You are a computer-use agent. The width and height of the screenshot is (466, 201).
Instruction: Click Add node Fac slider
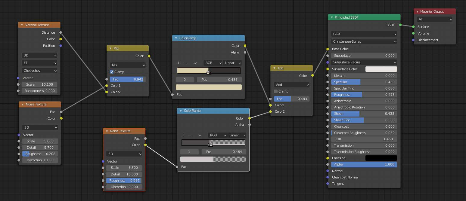[292, 99]
